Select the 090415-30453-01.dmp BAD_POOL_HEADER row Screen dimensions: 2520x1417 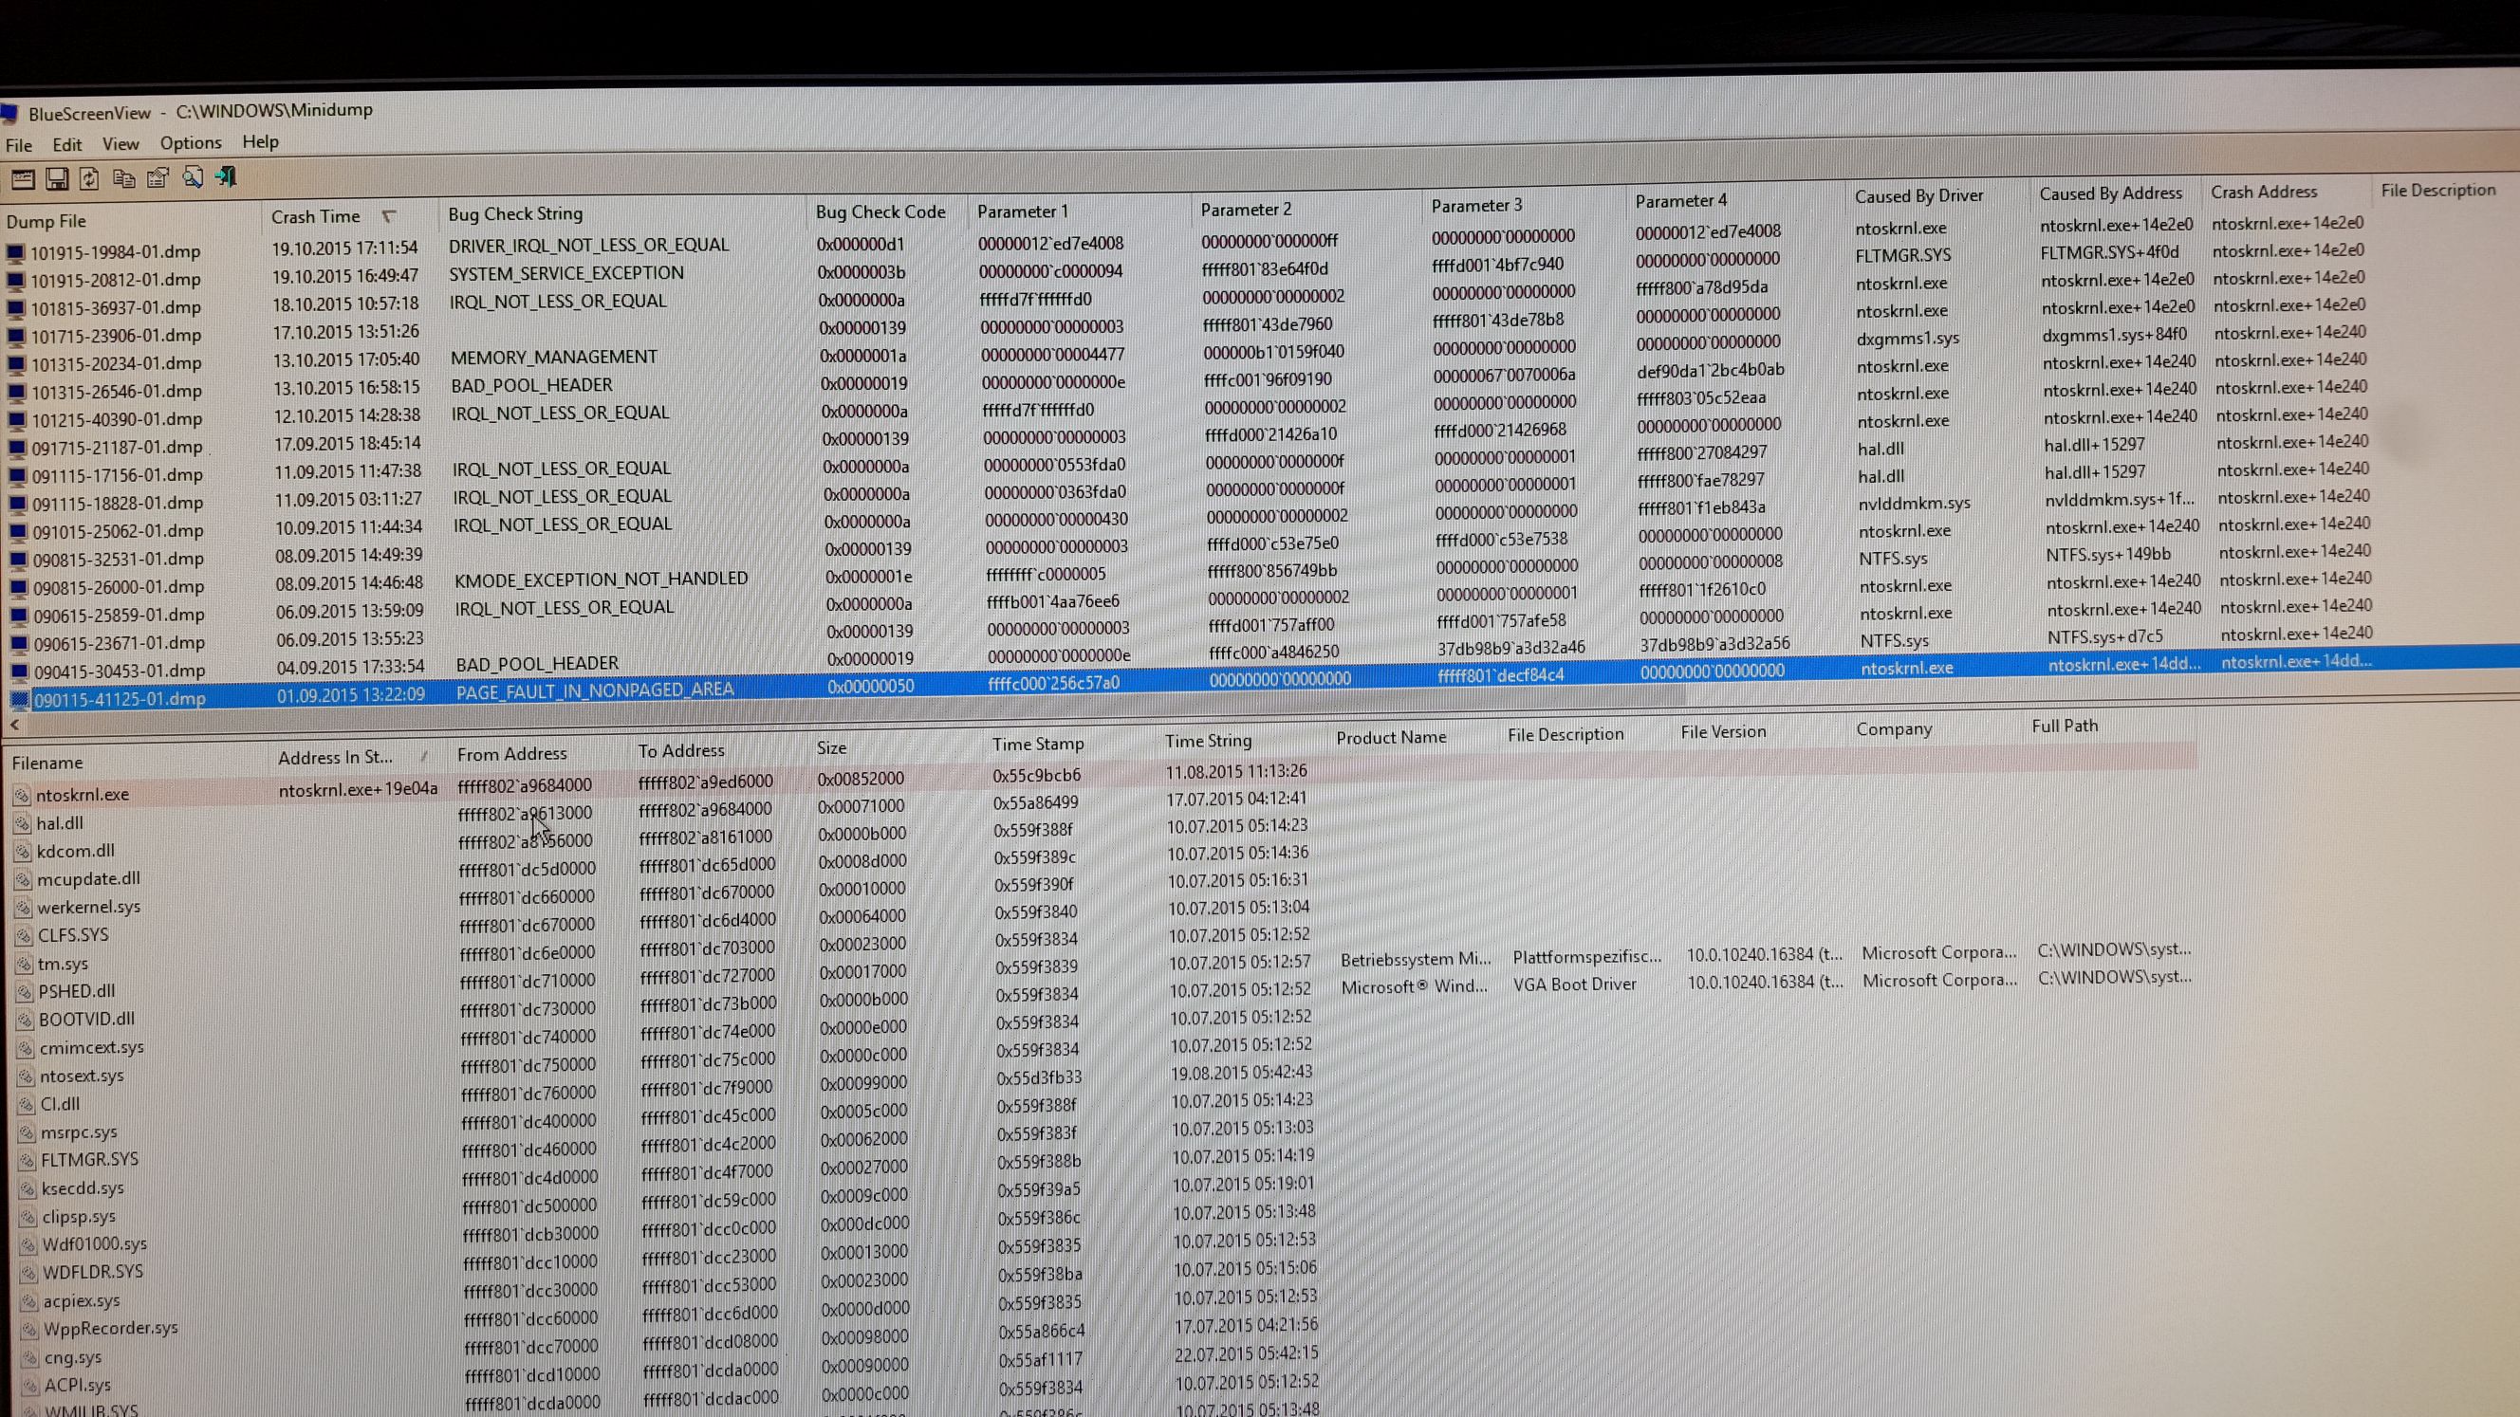click(120, 671)
